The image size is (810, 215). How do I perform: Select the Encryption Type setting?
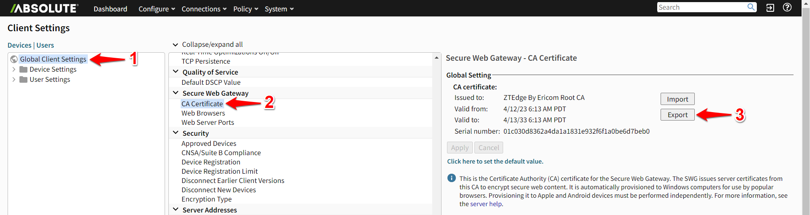tap(206, 199)
